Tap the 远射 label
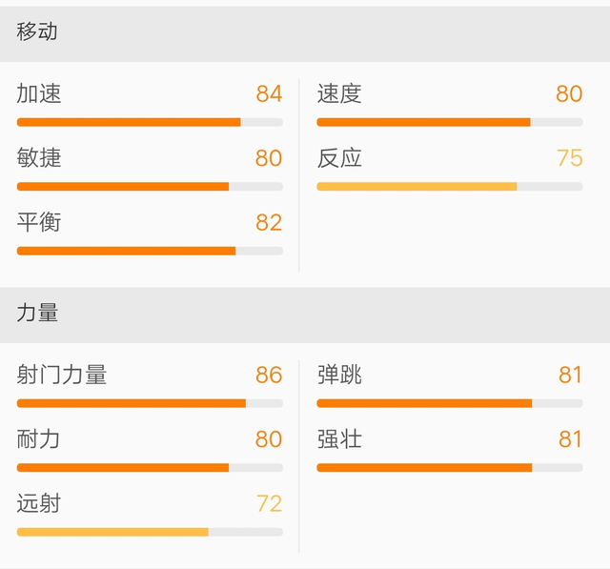 click(x=39, y=503)
